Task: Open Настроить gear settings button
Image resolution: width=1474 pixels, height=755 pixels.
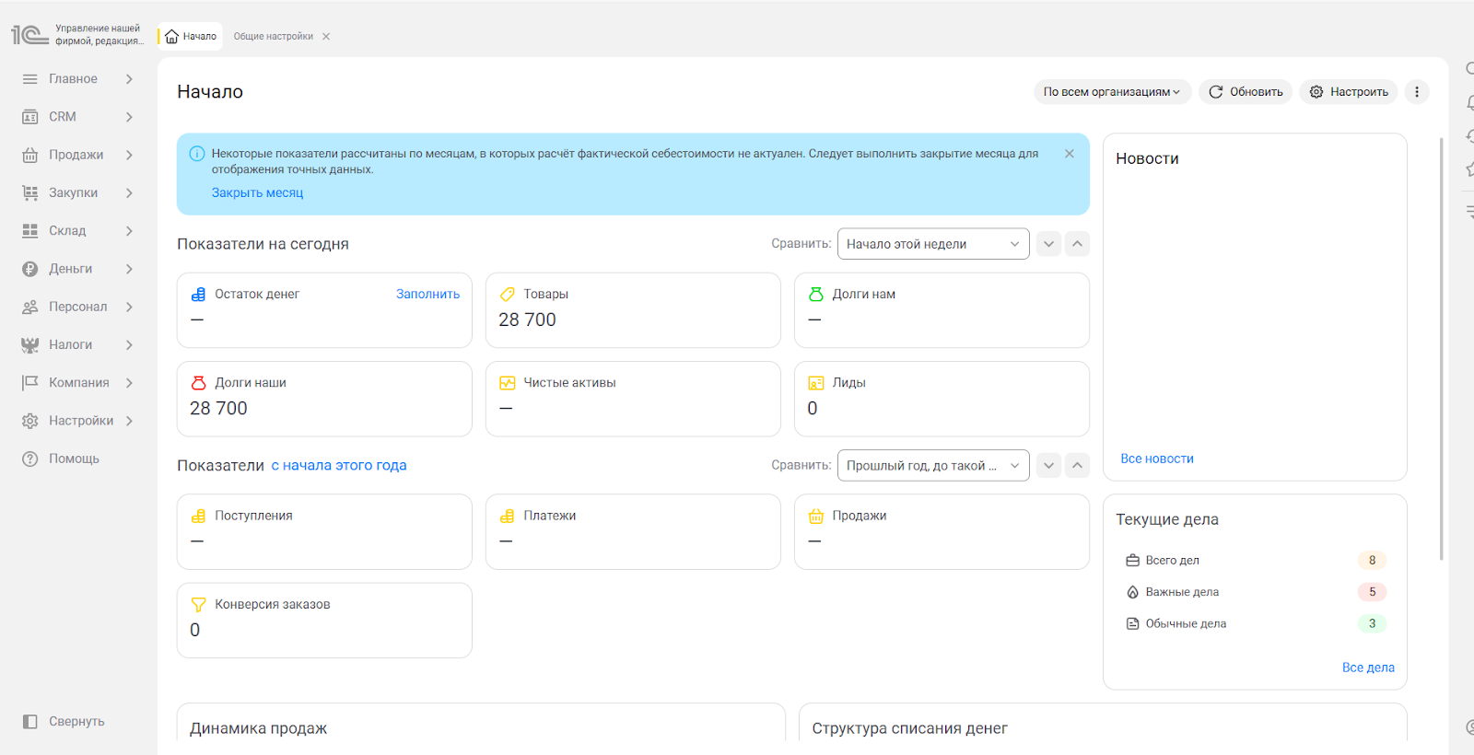Action: click(1349, 92)
